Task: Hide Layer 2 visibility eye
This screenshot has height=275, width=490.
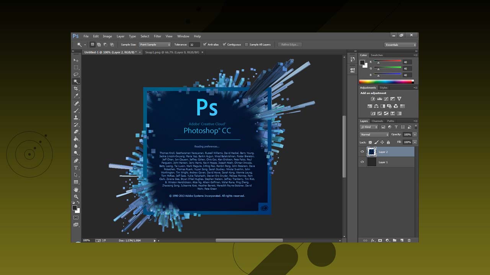Action: [362, 152]
